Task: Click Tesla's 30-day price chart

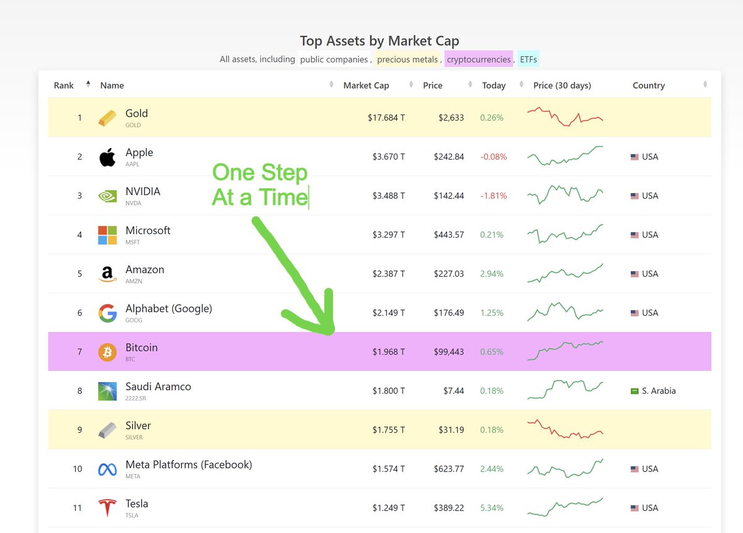Action: [565, 507]
